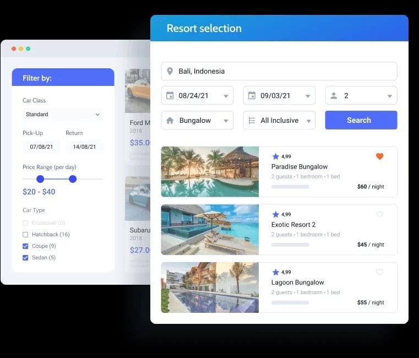Check the Hatchback (16) checkbox
Screen dimensions: 419x358
tap(25, 235)
